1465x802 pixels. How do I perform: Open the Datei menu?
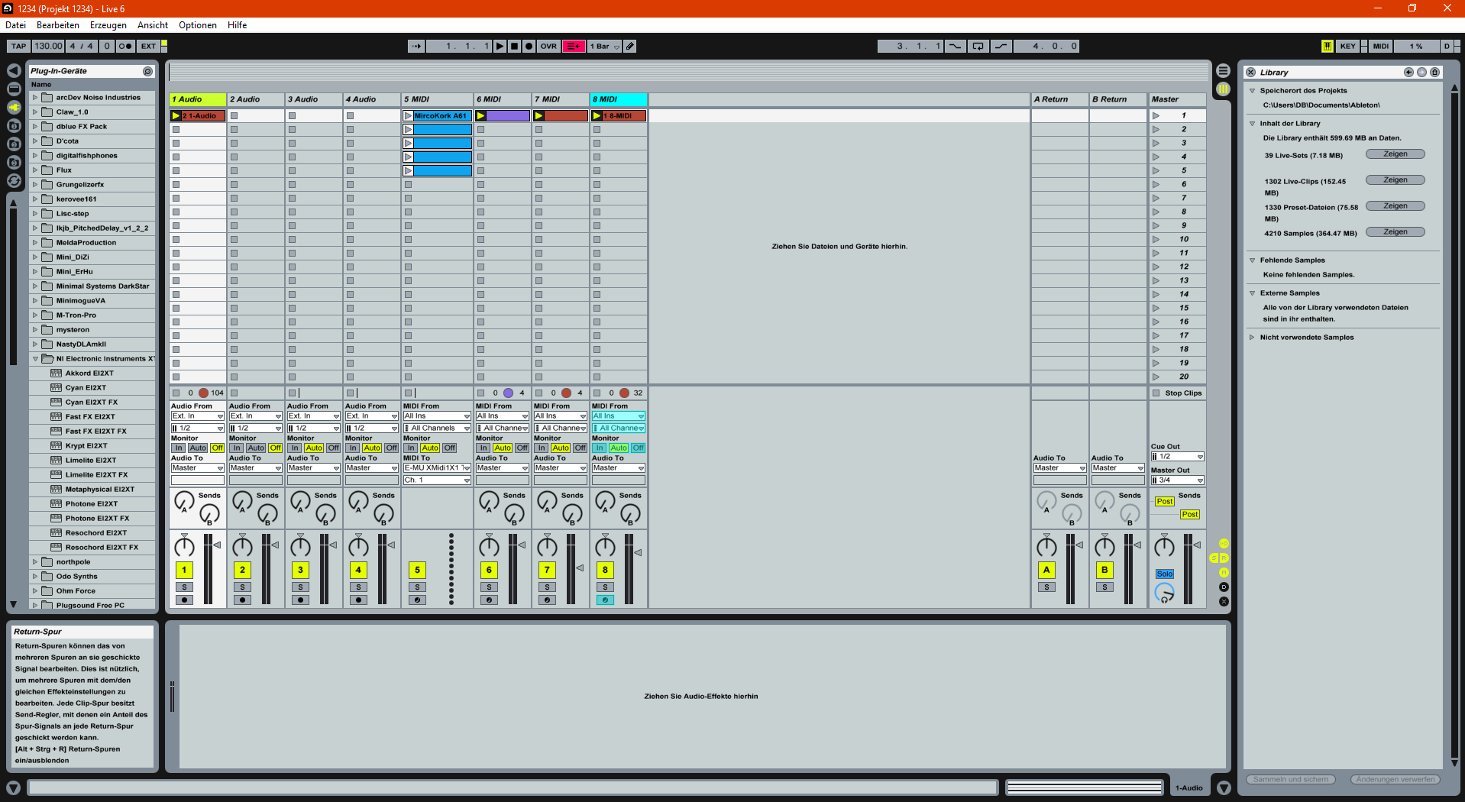point(16,25)
